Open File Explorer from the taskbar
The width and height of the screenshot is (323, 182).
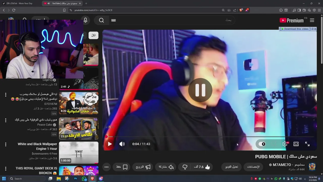59,178
